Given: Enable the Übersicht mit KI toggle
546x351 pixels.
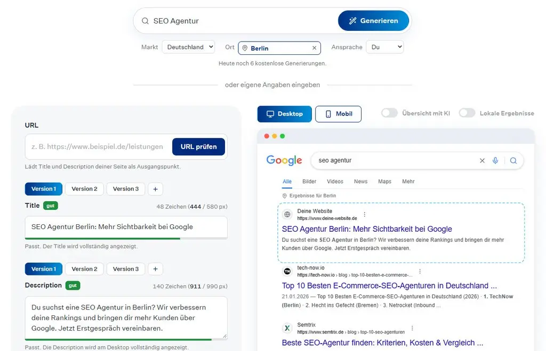Looking at the screenshot, I should pos(389,113).
